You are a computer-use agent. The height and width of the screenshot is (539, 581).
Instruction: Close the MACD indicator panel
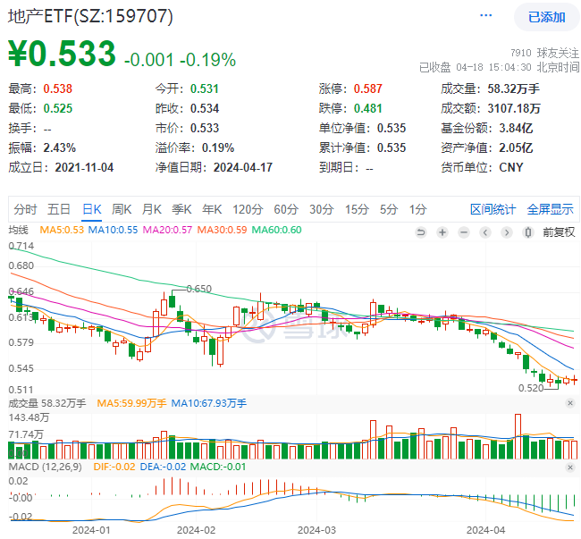click(570, 467)
